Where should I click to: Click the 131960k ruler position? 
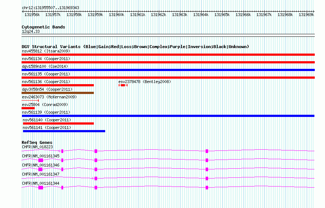[116, 15]
